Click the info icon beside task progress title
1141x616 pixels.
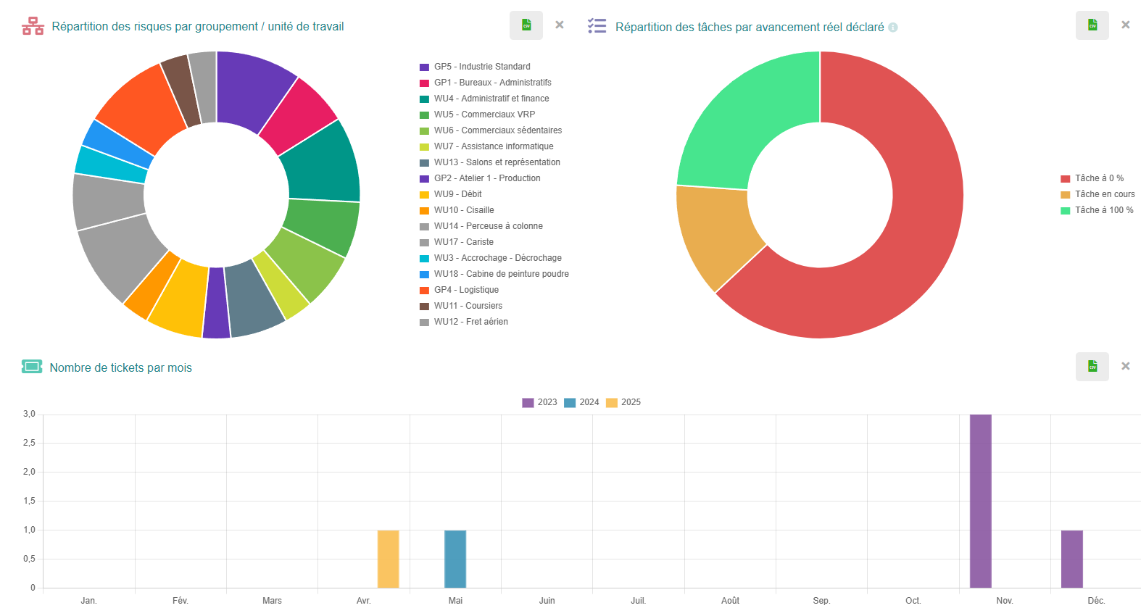(x=893, y=28)
